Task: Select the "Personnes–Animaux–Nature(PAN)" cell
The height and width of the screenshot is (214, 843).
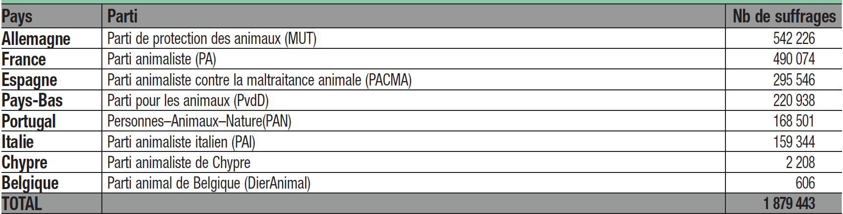Action: pyautogui.click(x=199, y=121)
